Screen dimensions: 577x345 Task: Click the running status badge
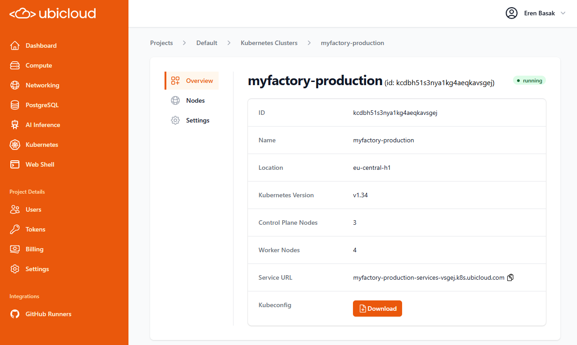pos(529,81)
